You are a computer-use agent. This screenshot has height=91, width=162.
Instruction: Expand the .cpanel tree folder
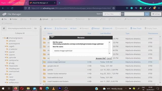tap(5, 52)
